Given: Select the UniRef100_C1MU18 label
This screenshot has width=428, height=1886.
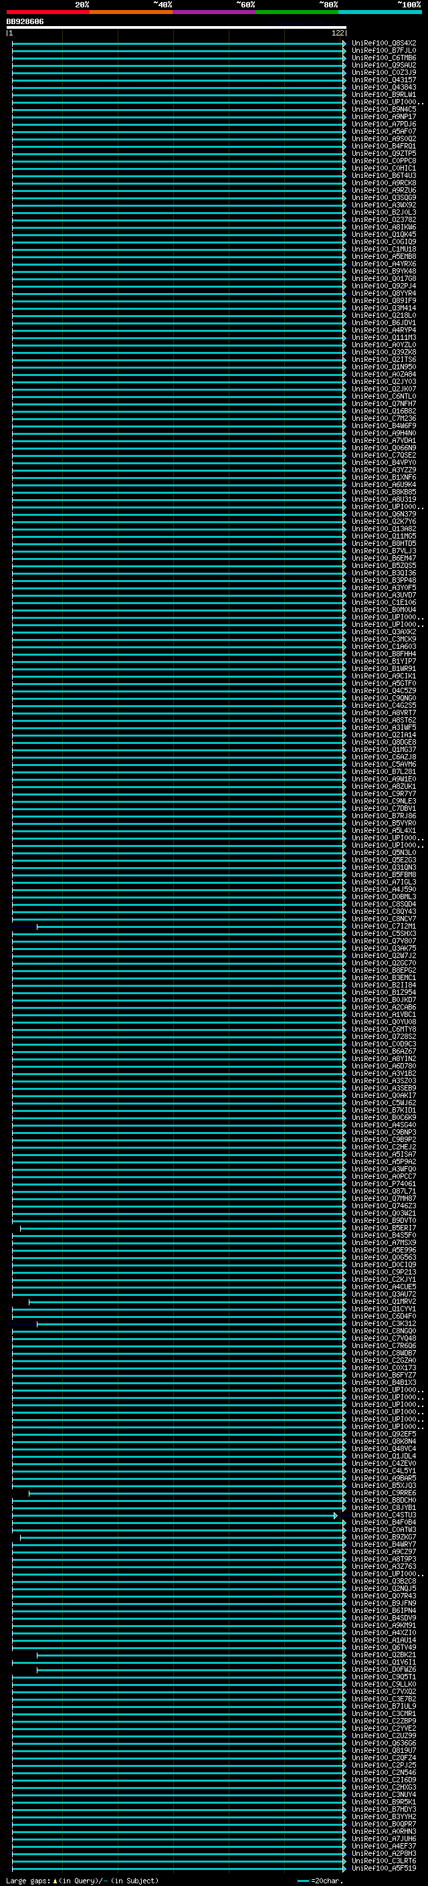Looking at the screenshot, I should click(384, 249).
